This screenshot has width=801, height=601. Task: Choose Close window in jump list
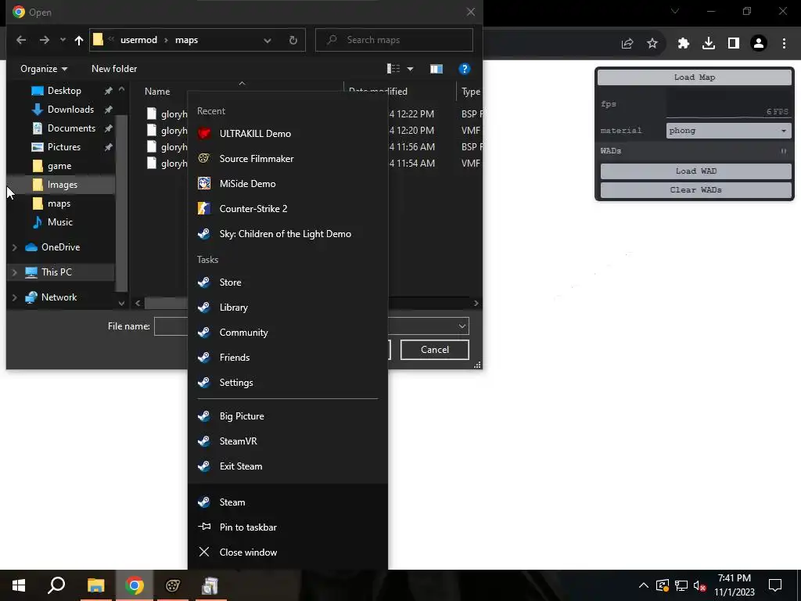tap(288, 552)
